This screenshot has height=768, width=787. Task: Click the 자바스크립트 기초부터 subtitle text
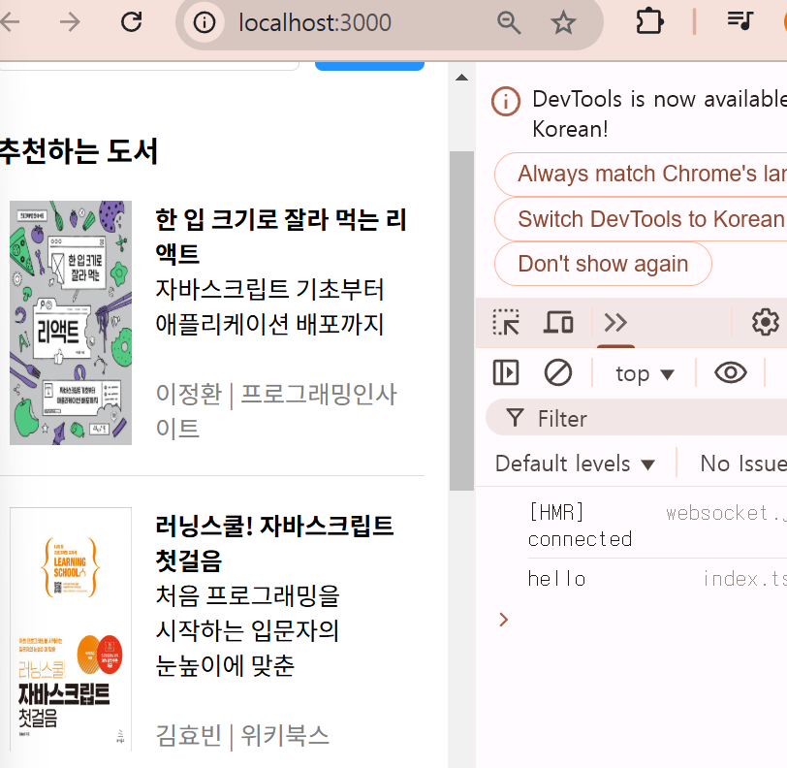coord(269,289)
